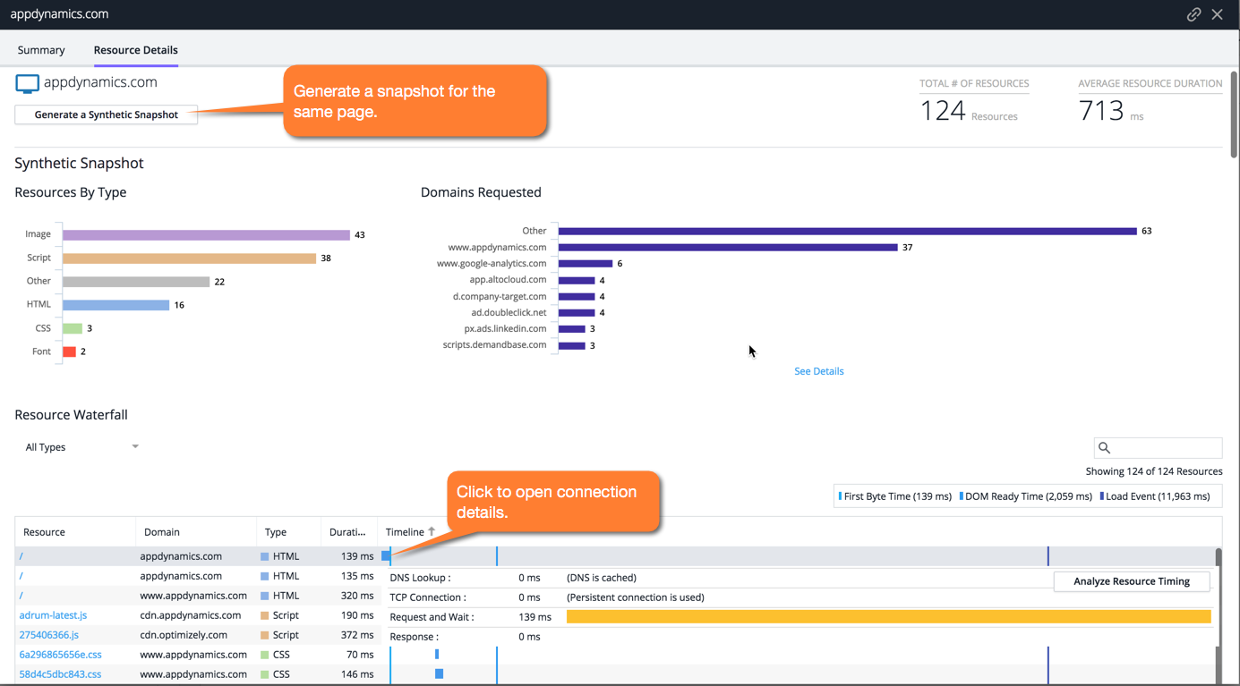Open the See Details link for domains
This screenshot has width=1240, height=686.
(819, 371)
